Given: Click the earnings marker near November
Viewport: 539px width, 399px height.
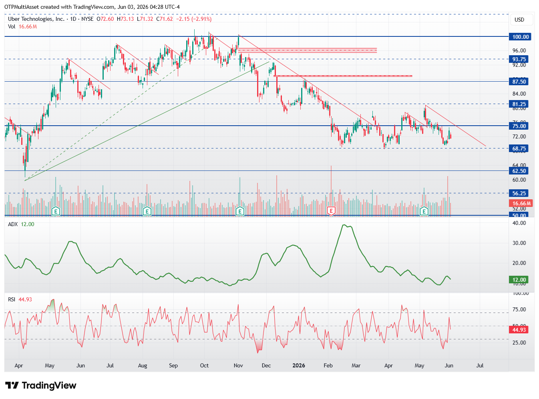Looking at the screenshot, I should point(240,211).
